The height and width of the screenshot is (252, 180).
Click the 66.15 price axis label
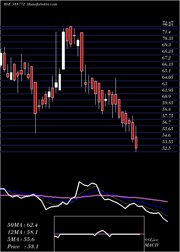pos(168,64)
